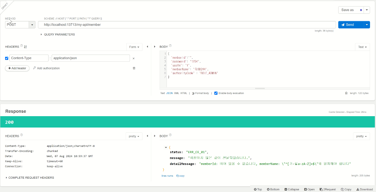This screenshot has width=376, height=192.
Task: Open the pretty dropdown for response headers
Action: pos(134,136)
